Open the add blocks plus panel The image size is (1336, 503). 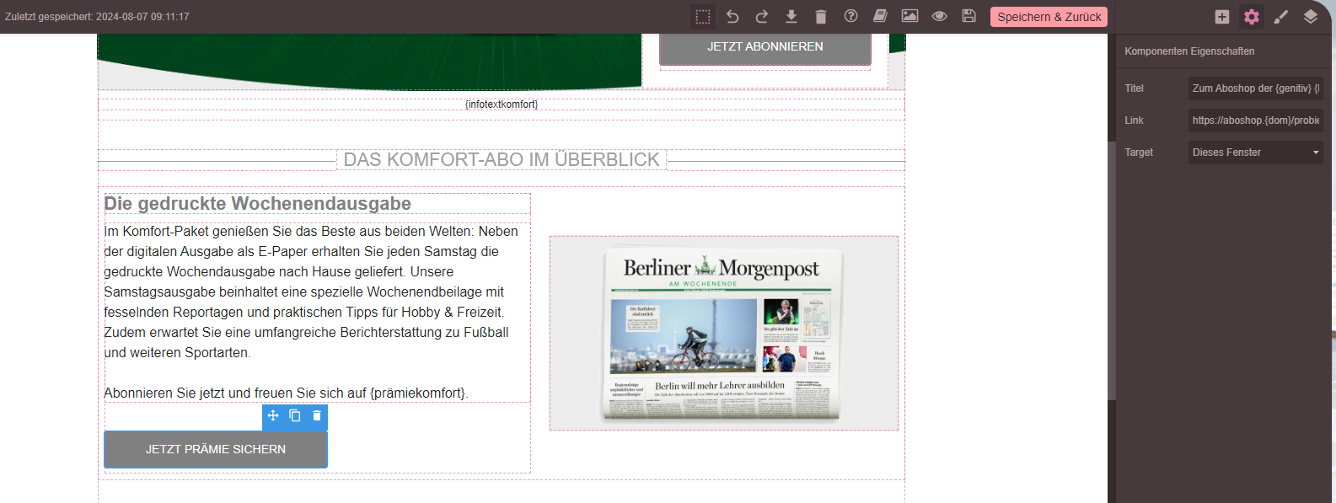(x=1222, y=17)
